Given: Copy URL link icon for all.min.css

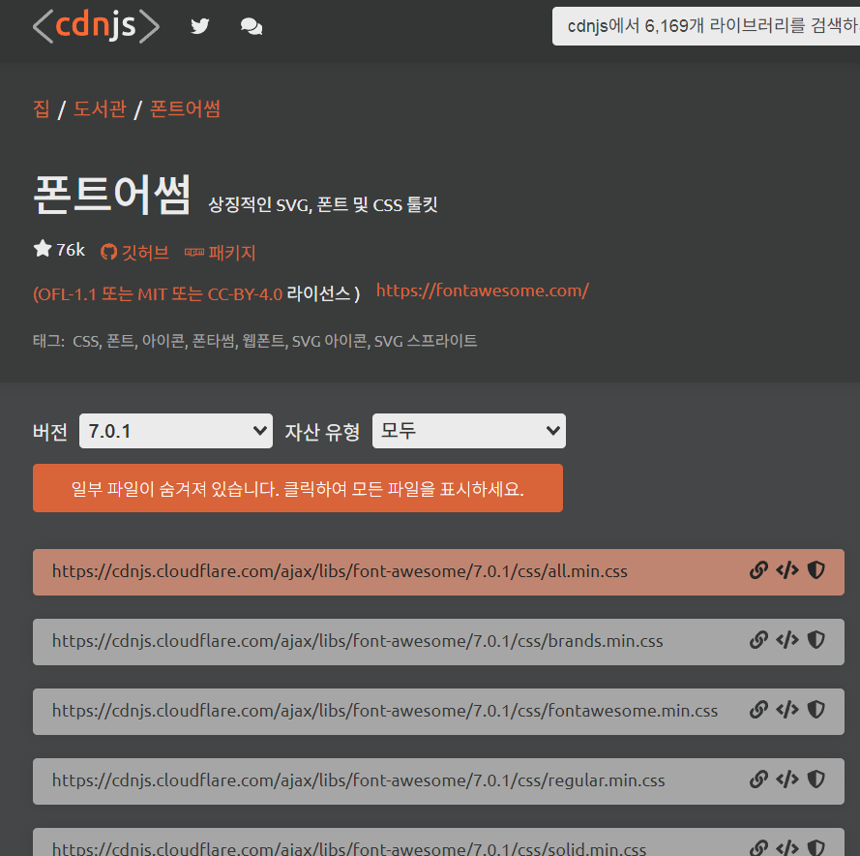Looking at the screenshot, I should (759, 570).
